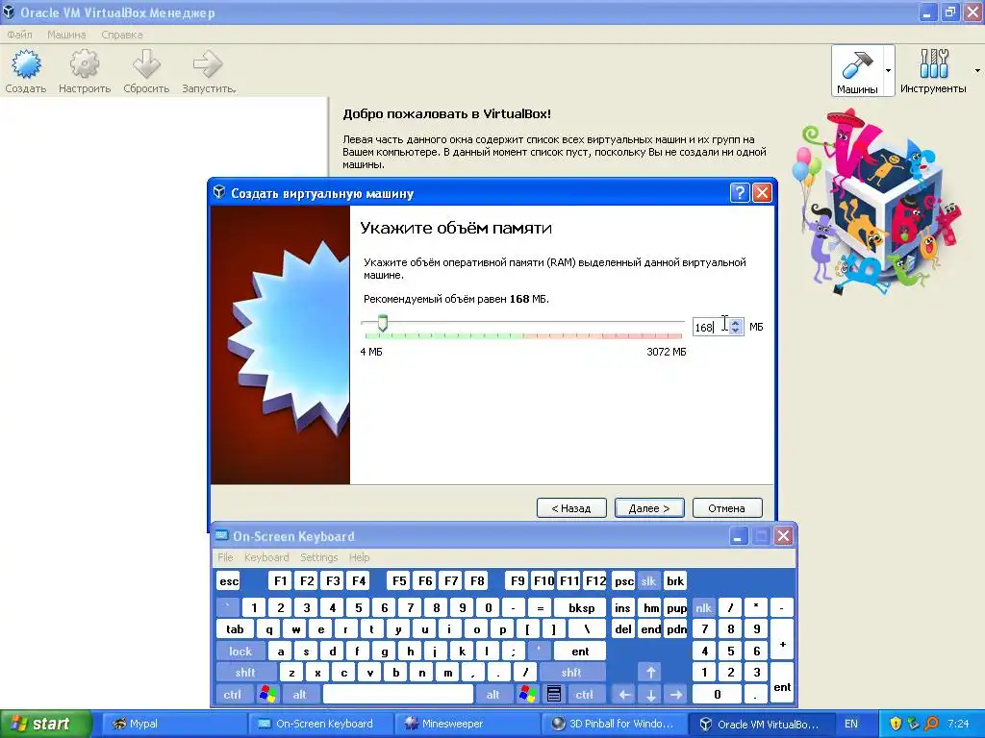Viewport: 985px width, 738px height.
Task: Select the Машины hammer button
Action: point(857,70)
